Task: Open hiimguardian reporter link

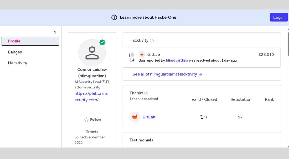Action: click(x=177, y=60)
